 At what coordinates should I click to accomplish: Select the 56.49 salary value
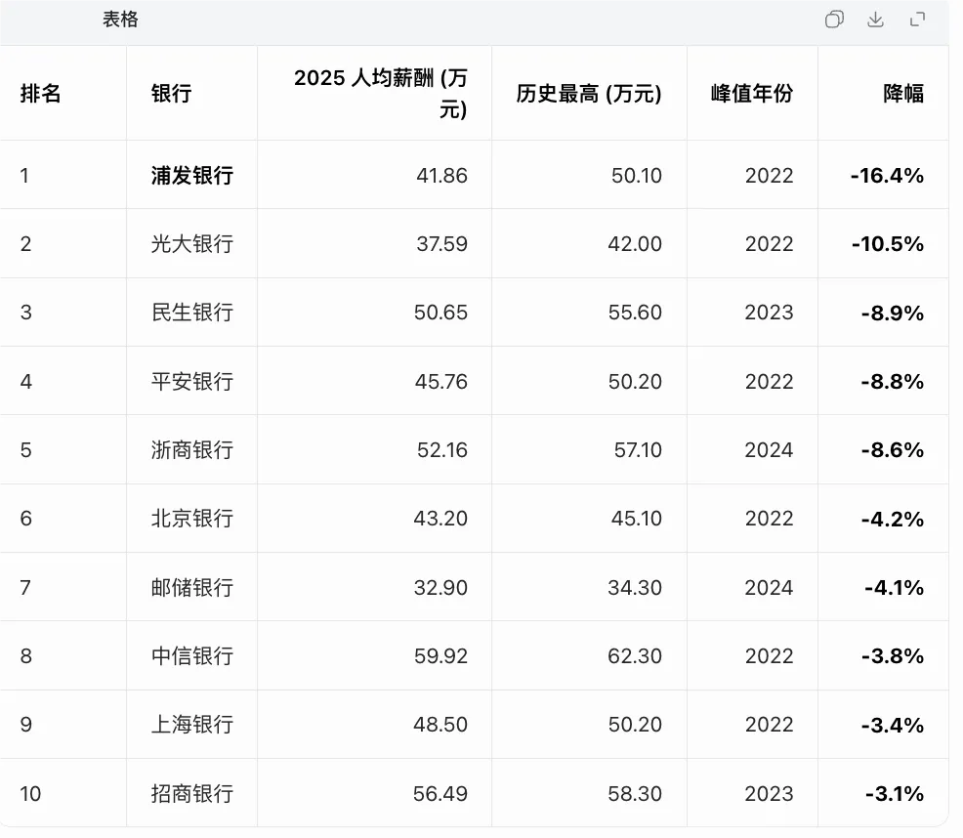440,794
